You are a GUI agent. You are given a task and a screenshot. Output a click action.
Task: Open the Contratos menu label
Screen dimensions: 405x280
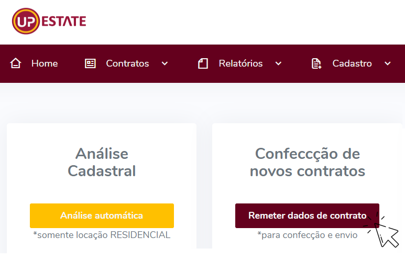point(127,63)
